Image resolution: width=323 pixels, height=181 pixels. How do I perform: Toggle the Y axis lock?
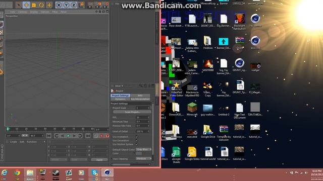pos(66,5)
